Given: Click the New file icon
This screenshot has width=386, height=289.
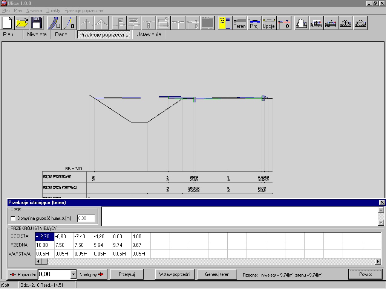Looking at the screenshot, I should (8, 23).
